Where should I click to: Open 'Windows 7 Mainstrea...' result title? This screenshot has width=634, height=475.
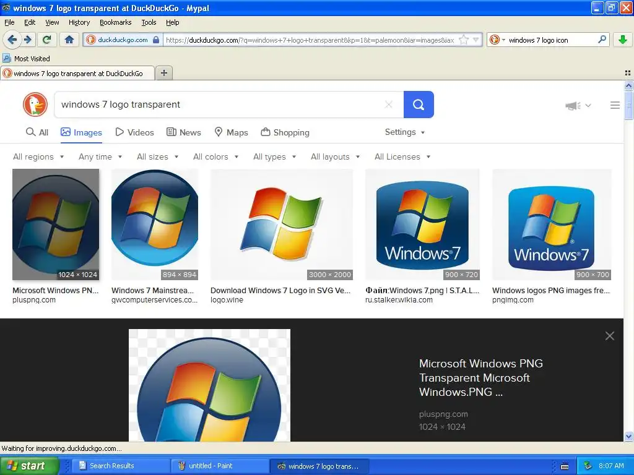153,291
